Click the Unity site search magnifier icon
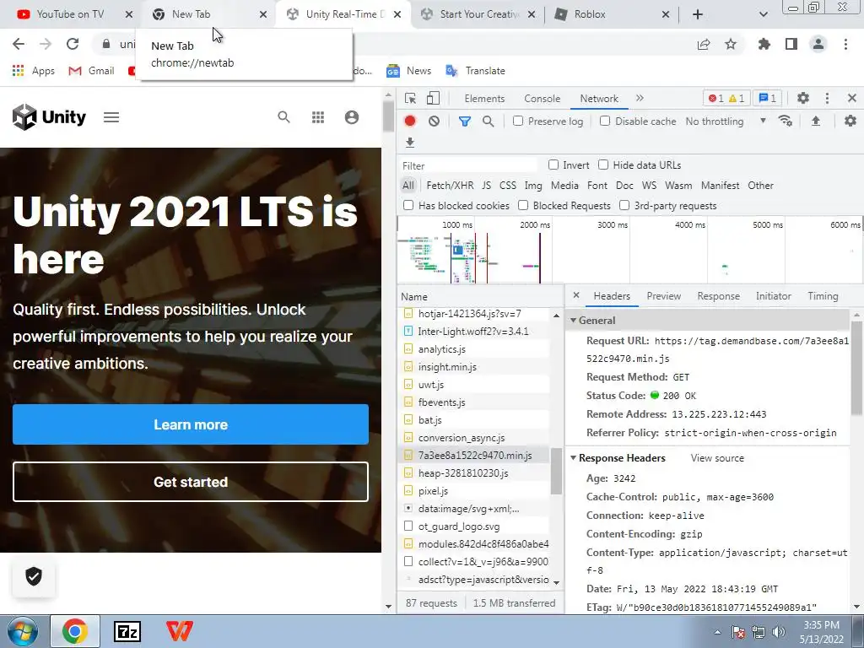This screenshot has width=864, height=648. click(x=283, y=116)
